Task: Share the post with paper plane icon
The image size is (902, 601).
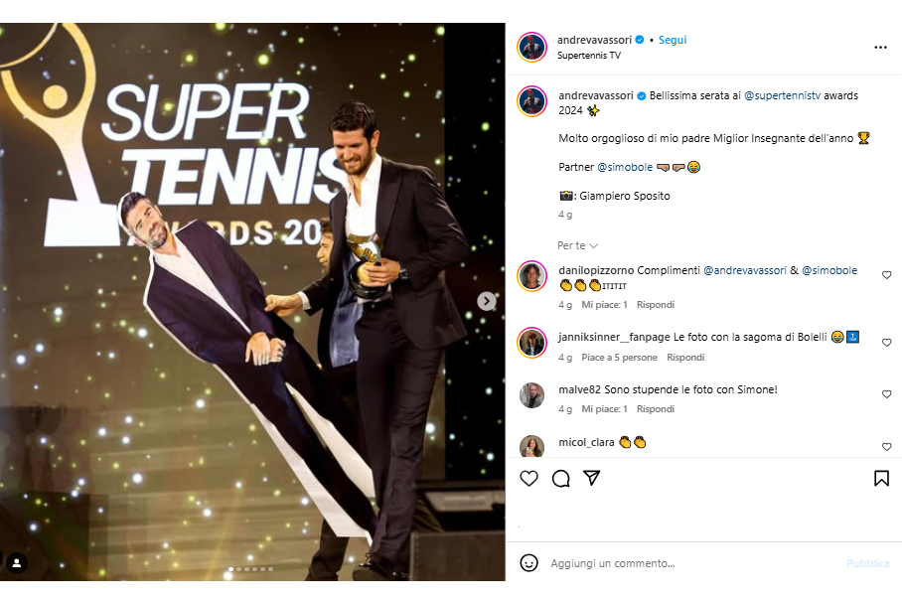Action: point(592,479)
